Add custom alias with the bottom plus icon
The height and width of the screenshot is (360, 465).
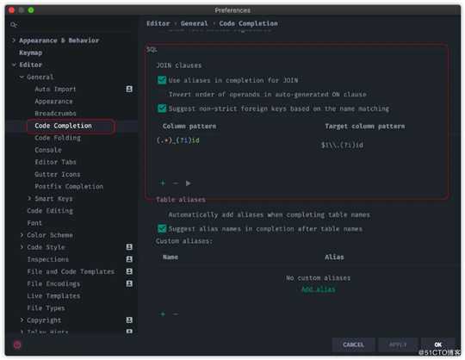(163, 313)
